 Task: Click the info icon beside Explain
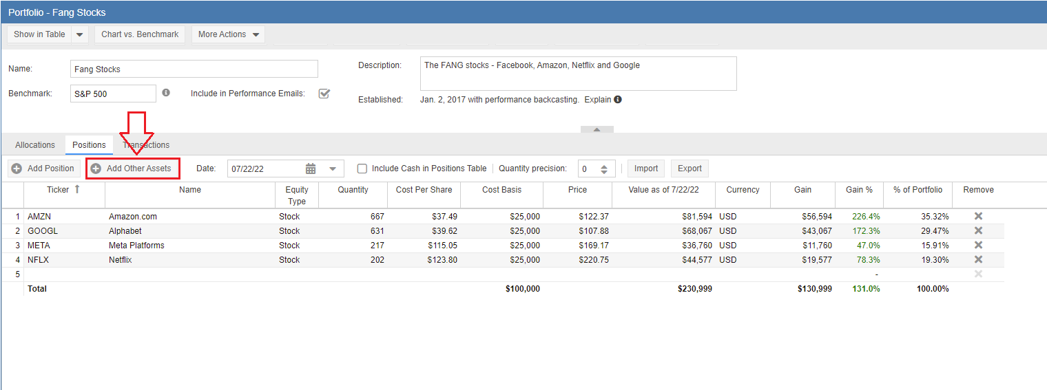[618, 99]
